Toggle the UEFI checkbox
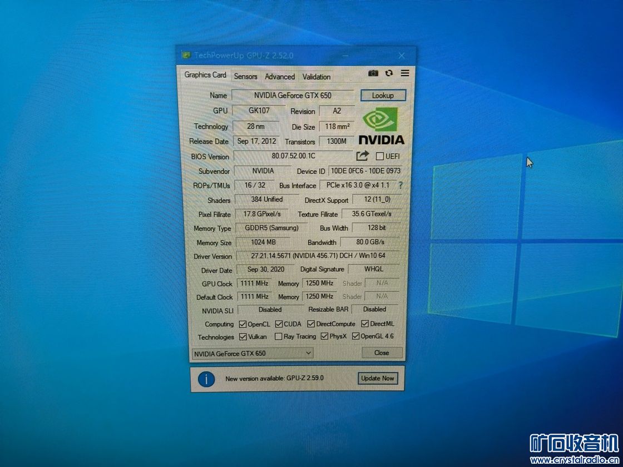Screen dimensions: 623x467 point(379,156)
